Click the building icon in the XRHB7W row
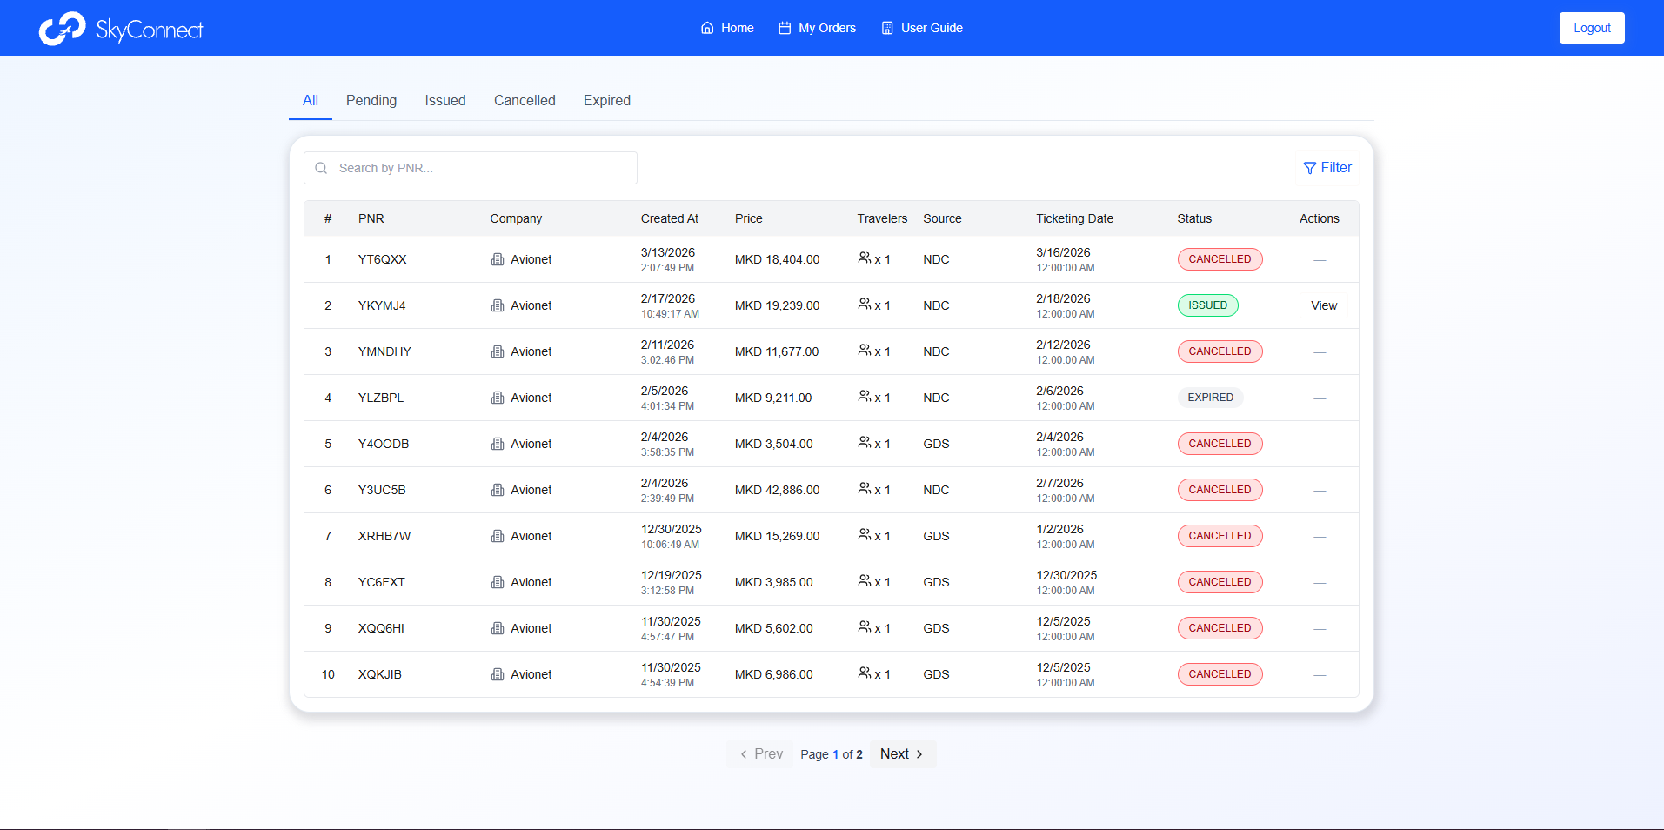This screenshot has width=1664, height=830. tap(498, 536)
